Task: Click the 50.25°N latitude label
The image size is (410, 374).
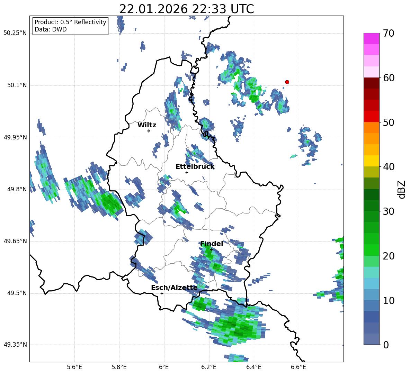Action: 15,33
